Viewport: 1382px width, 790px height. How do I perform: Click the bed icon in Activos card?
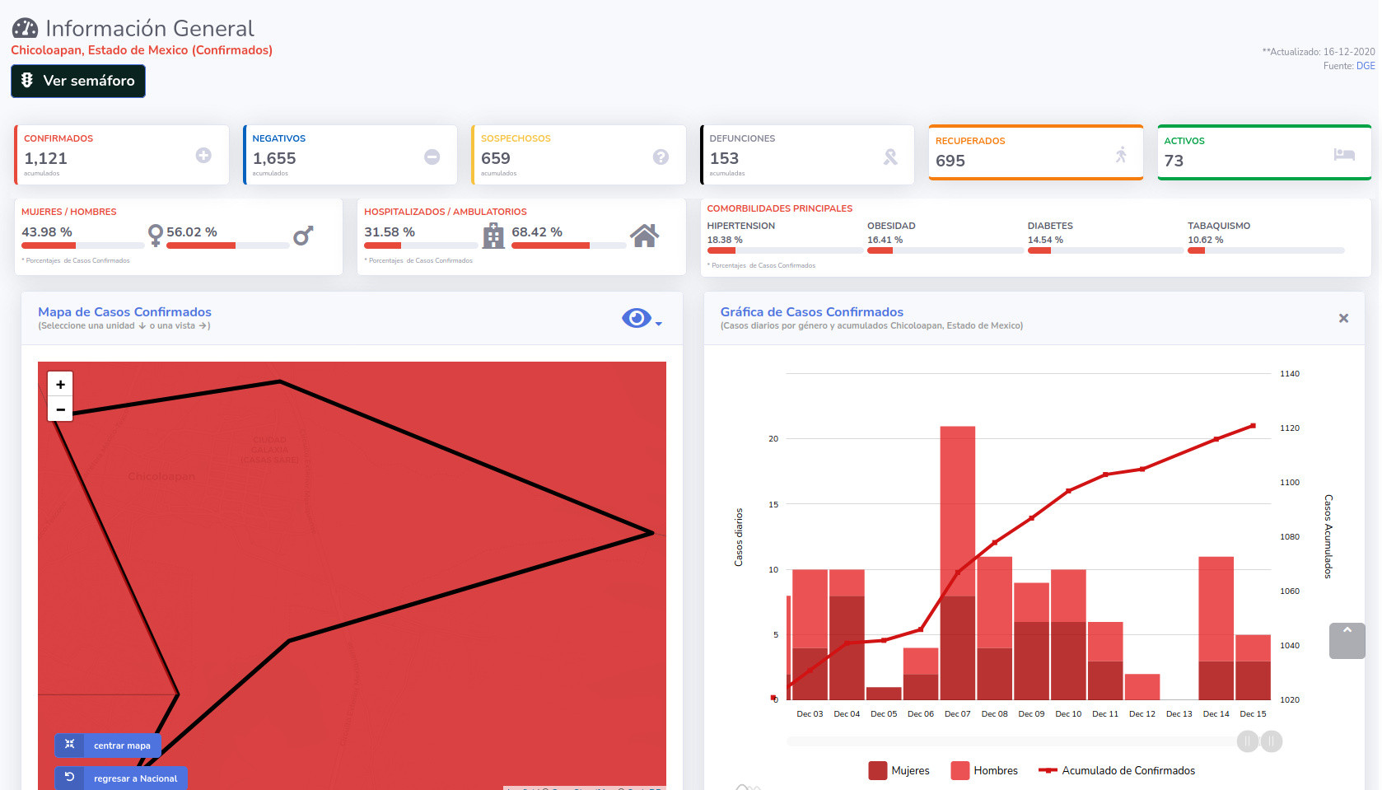point(1344,154)
